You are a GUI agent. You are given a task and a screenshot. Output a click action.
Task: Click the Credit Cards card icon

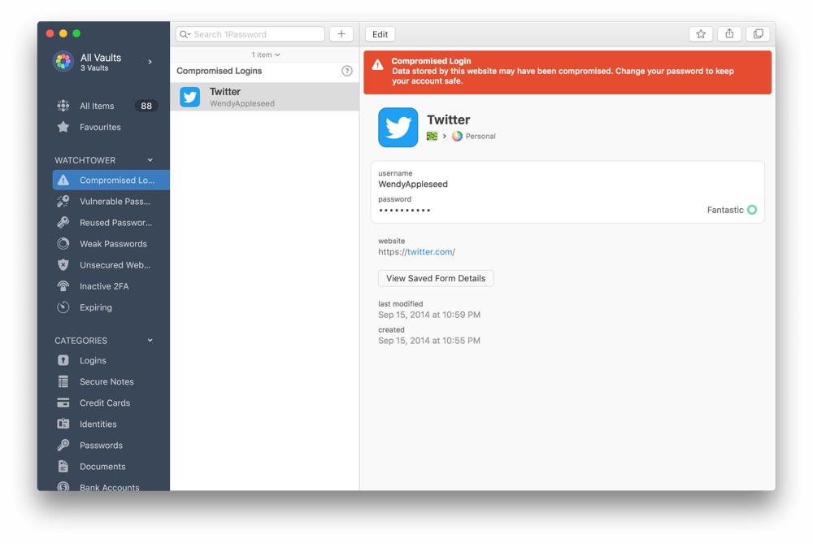coord(63,403)
